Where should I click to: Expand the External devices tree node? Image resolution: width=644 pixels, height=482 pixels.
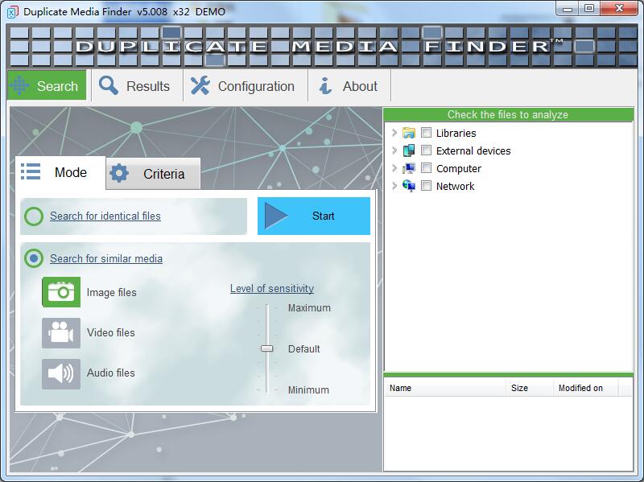[x=394, y=150]
